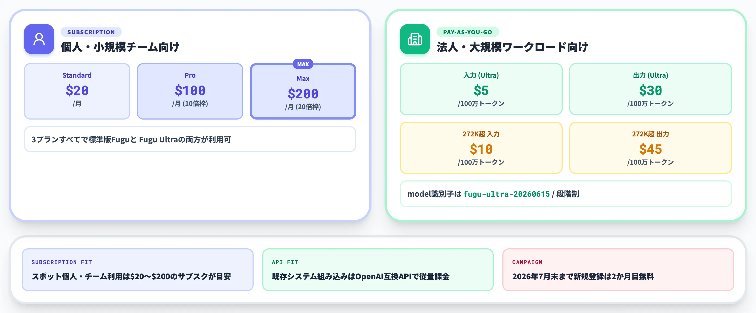Screen dimensions: 756x313
Task: Click the 出力 (Ultra) $30 price card
Action: pyautogui.click(x=650, y=89)
